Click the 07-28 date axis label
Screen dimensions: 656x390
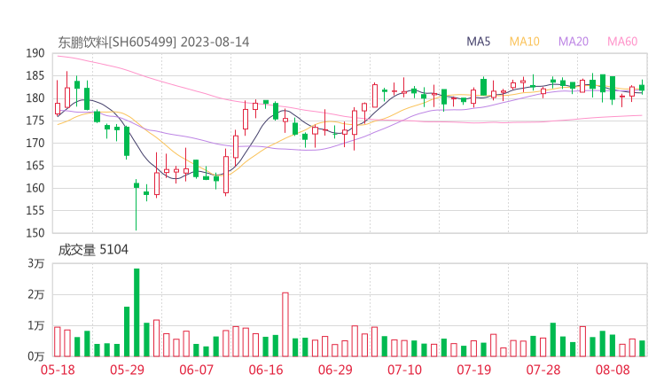(543, 370)
